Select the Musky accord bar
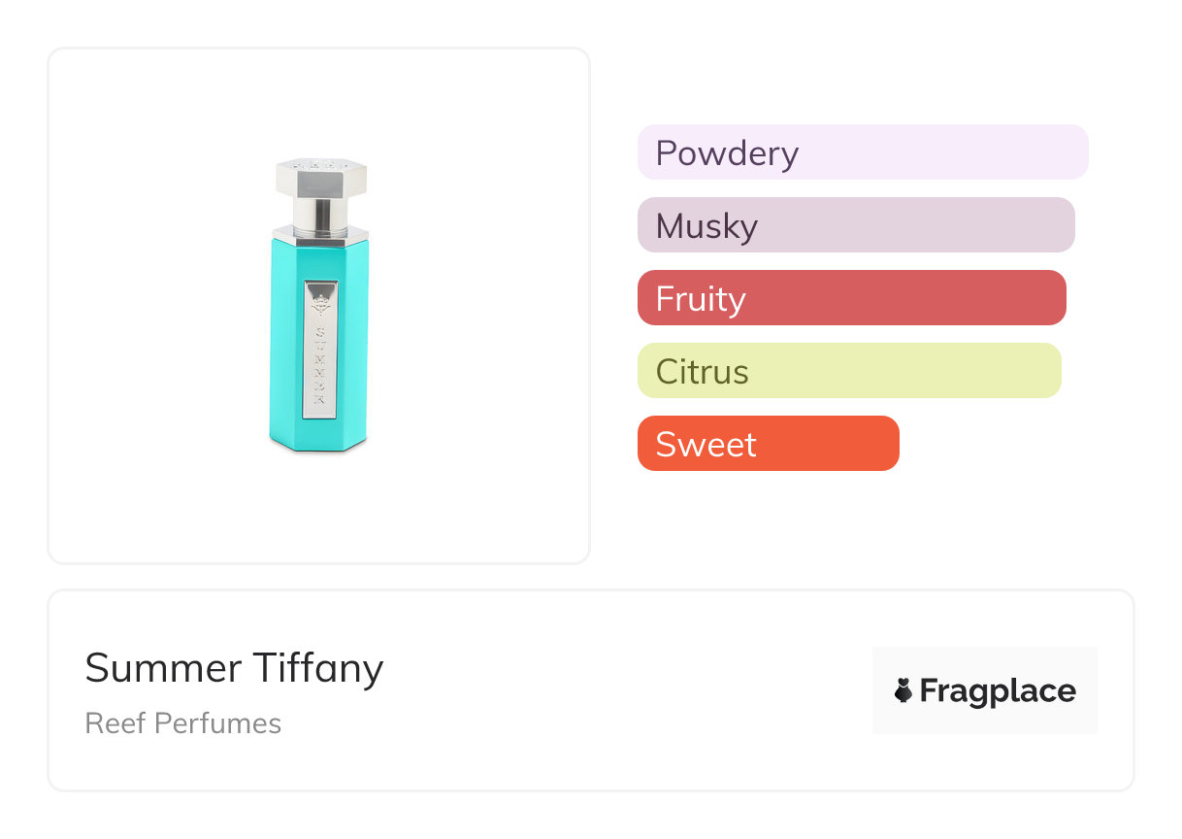The height and width of the screenshot is (839, 1182). pos(856,225)
